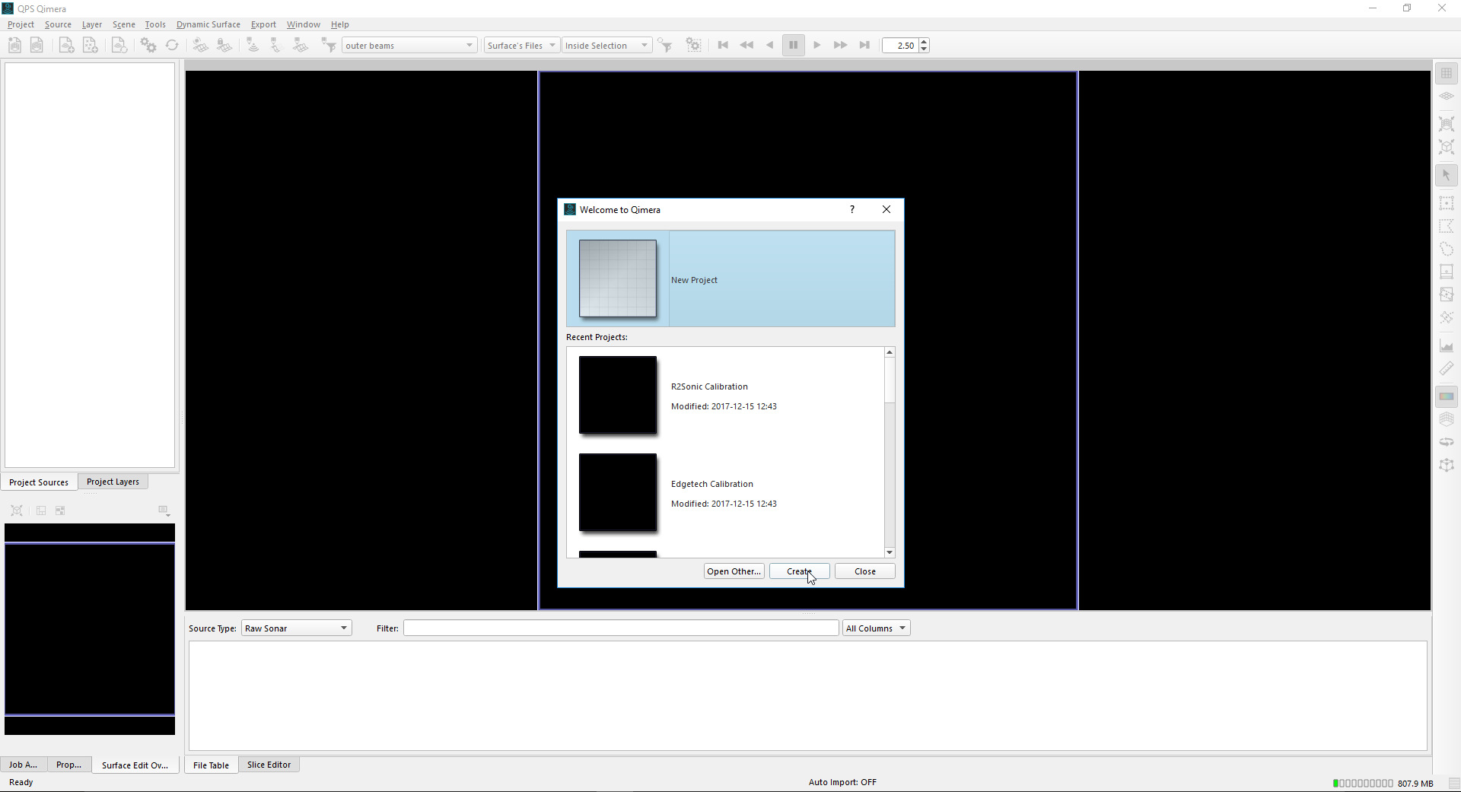This screenshot has height=792, width=1461.
Task: Click the 'Open Other...' button
Action: [x=734, y=571]
